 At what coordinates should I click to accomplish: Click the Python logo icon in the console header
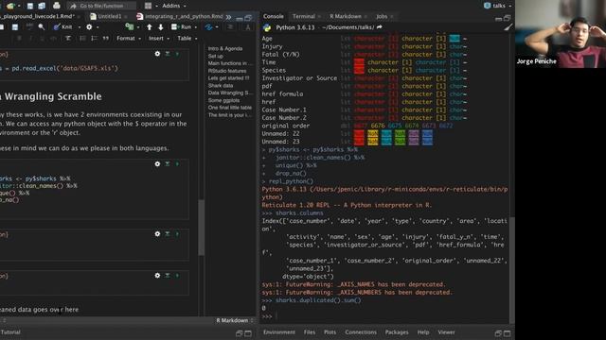point(267,27)
